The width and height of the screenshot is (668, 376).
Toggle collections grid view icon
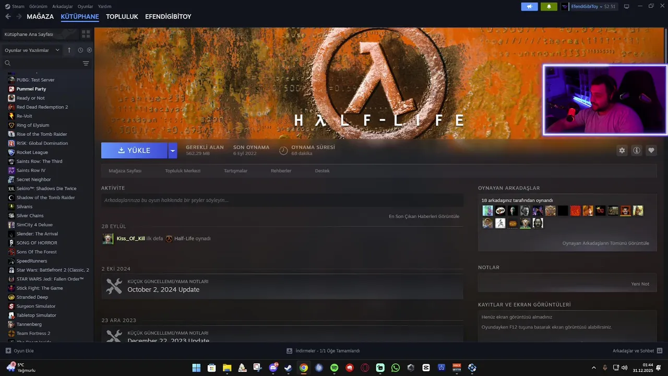pos(86,34)
